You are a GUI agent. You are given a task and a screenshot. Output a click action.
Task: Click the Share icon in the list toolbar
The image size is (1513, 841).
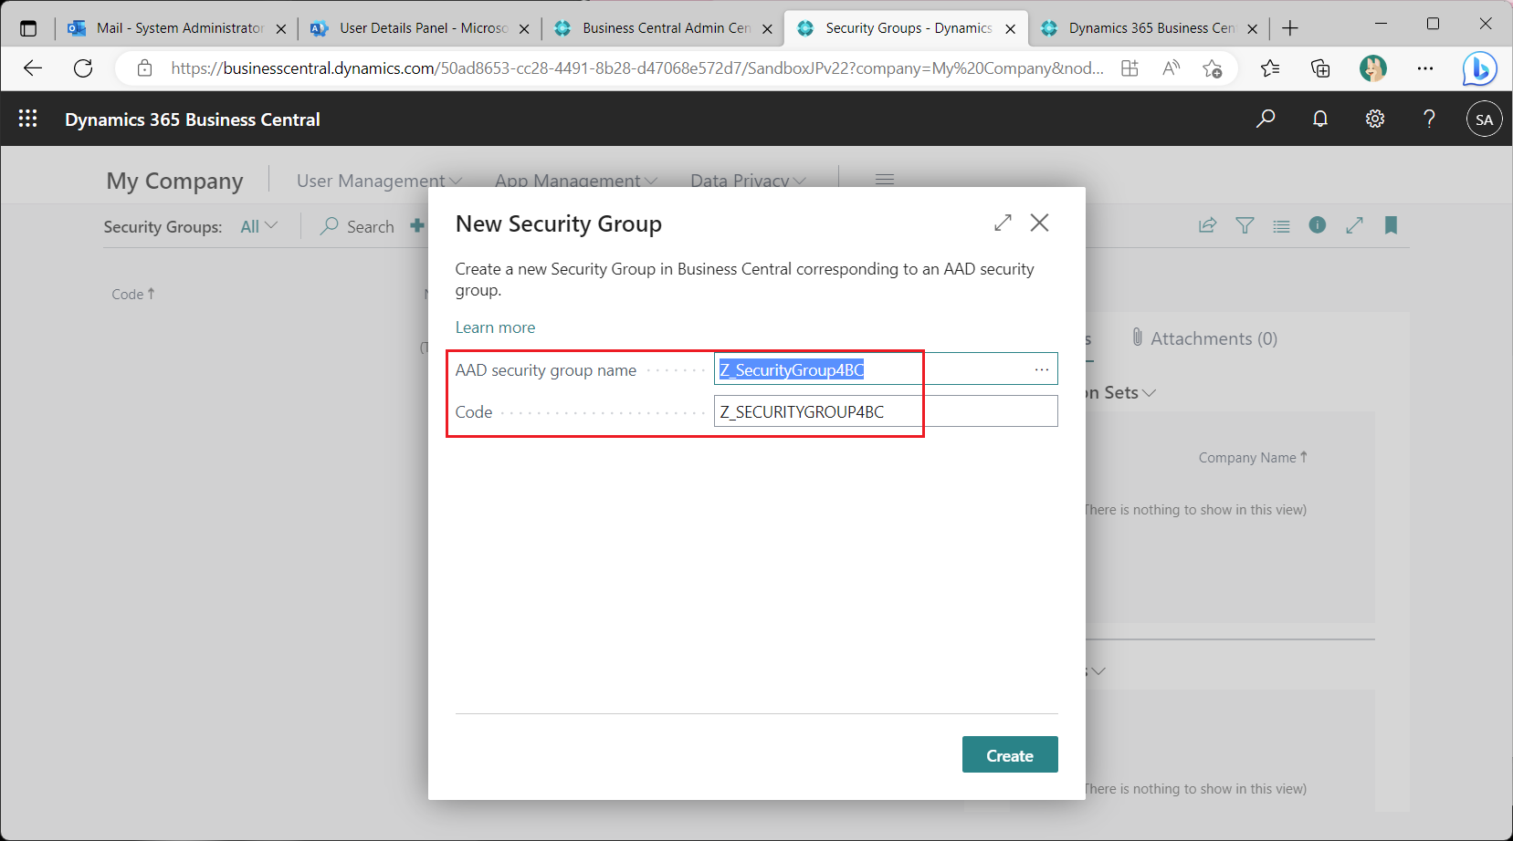click(1208, 225)
